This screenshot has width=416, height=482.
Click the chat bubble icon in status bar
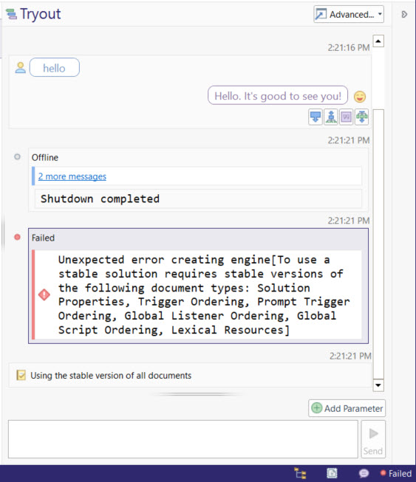point(364,473)
